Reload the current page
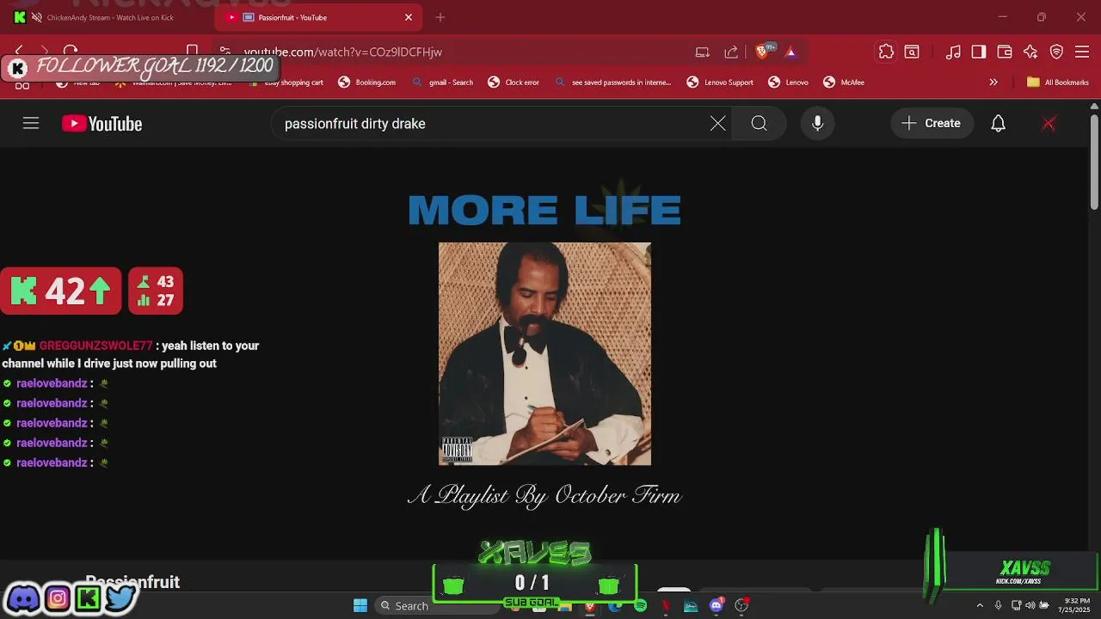1101x619 pixels. pos(71,52)
